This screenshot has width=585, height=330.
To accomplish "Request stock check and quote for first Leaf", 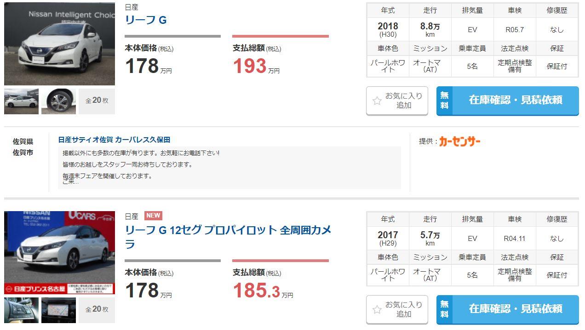I will point(507,101).
